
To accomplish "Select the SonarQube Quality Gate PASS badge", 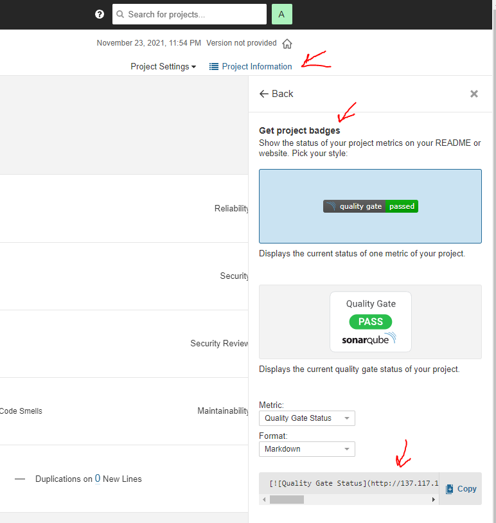I will pyautogui.click(x=370, y=322).
